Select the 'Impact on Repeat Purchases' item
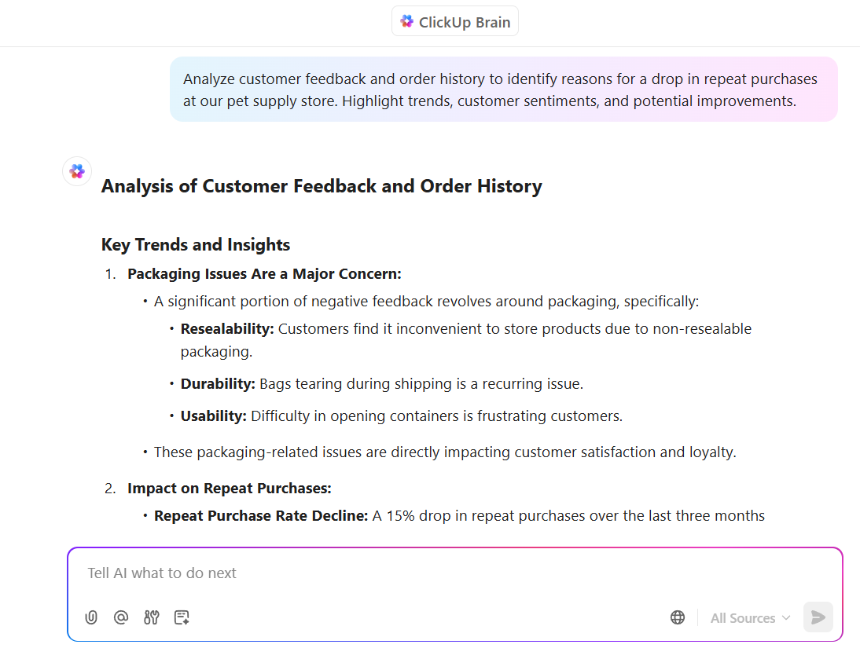860x648 pixels. tap(230, 489)
